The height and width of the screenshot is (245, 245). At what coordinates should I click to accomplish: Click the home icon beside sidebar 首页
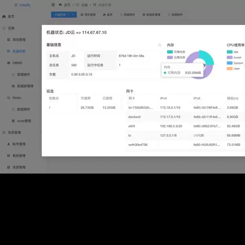point(4,16)
